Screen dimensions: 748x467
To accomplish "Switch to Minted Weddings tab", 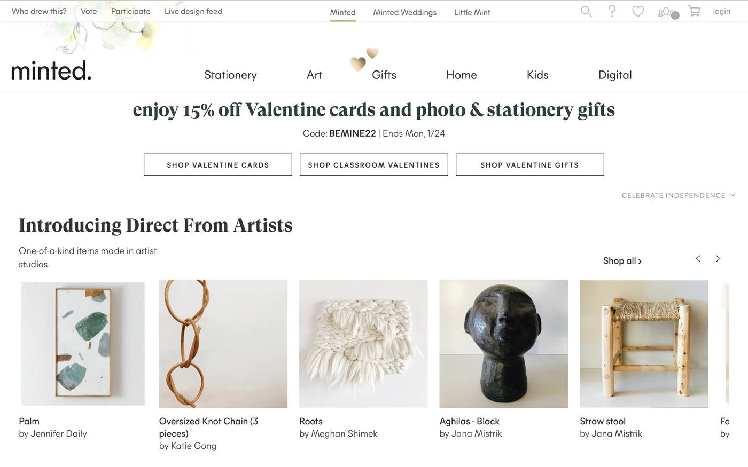I will [404, 12].
